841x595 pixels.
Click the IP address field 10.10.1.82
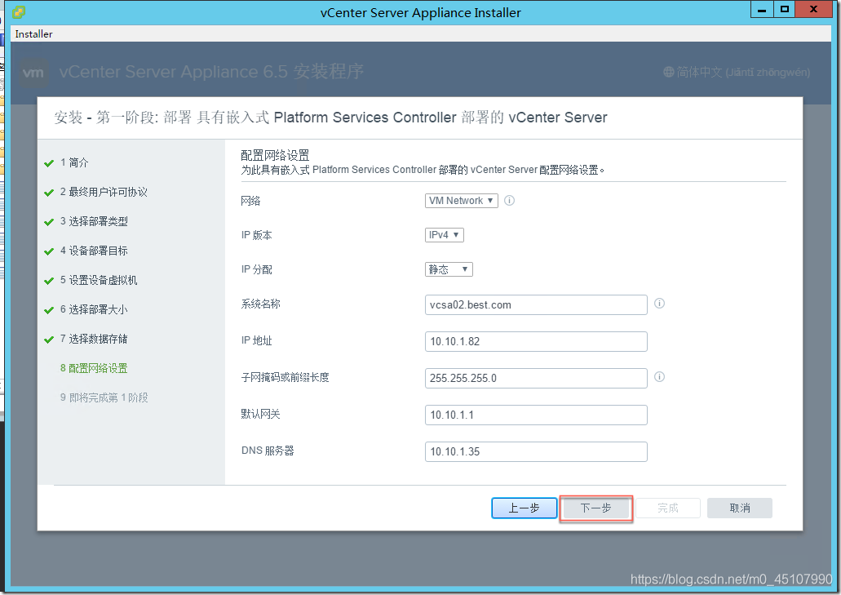pos(536,342)
